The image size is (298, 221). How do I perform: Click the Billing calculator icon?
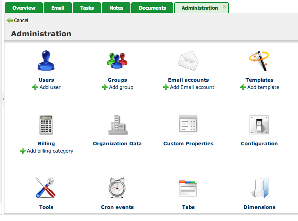click(46, 125)
